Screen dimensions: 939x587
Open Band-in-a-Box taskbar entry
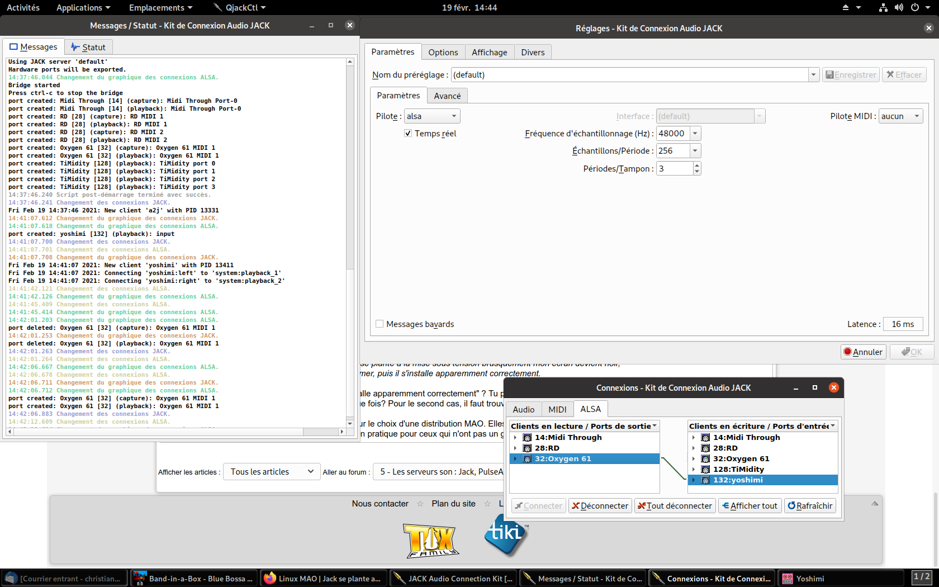(x=194, y=579)
